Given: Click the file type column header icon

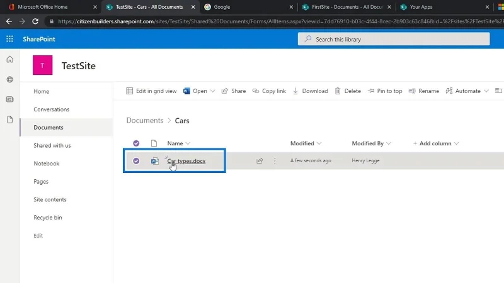Looking at the screenshot, I should (x=154, y=143).
